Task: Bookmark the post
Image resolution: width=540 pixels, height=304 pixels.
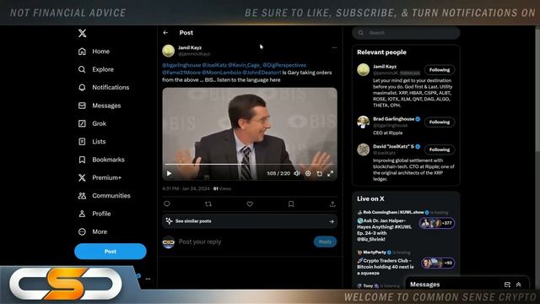Action: pos(291,204)
